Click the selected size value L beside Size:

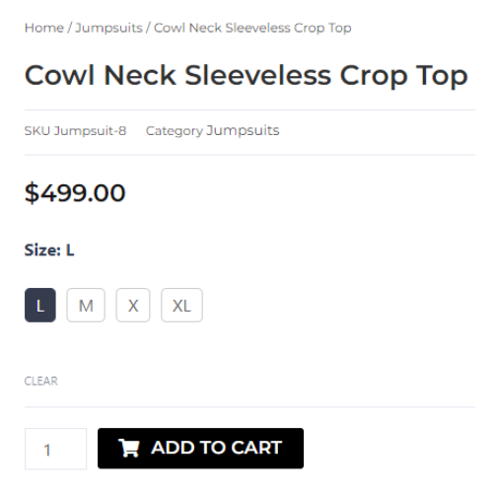[70, 250]
